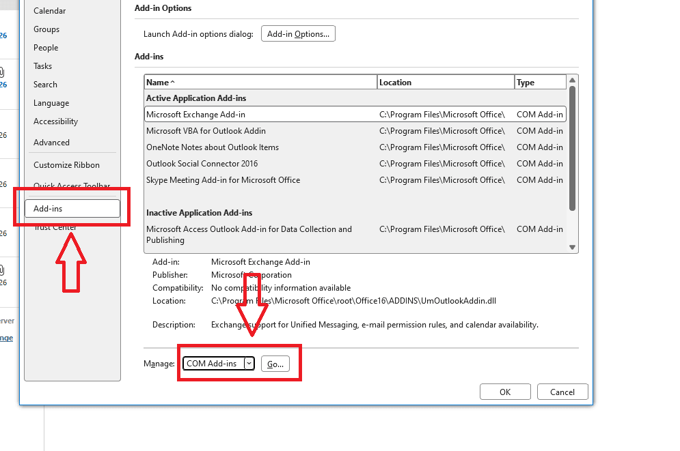This screenshot has height=451, width=680.
Task: Open Search options in the sidebar
Action: 45,85
